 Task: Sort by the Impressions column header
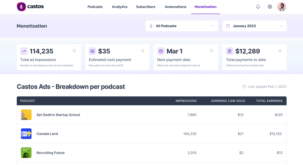click(x=186, y=101)
